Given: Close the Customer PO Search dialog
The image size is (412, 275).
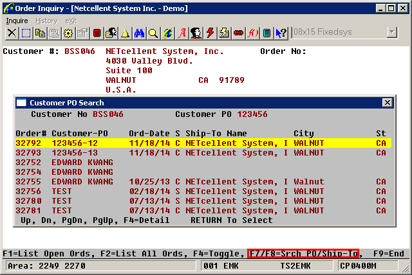Looking at the screenshot, I should pyautogui.click(x=388, y=103).
